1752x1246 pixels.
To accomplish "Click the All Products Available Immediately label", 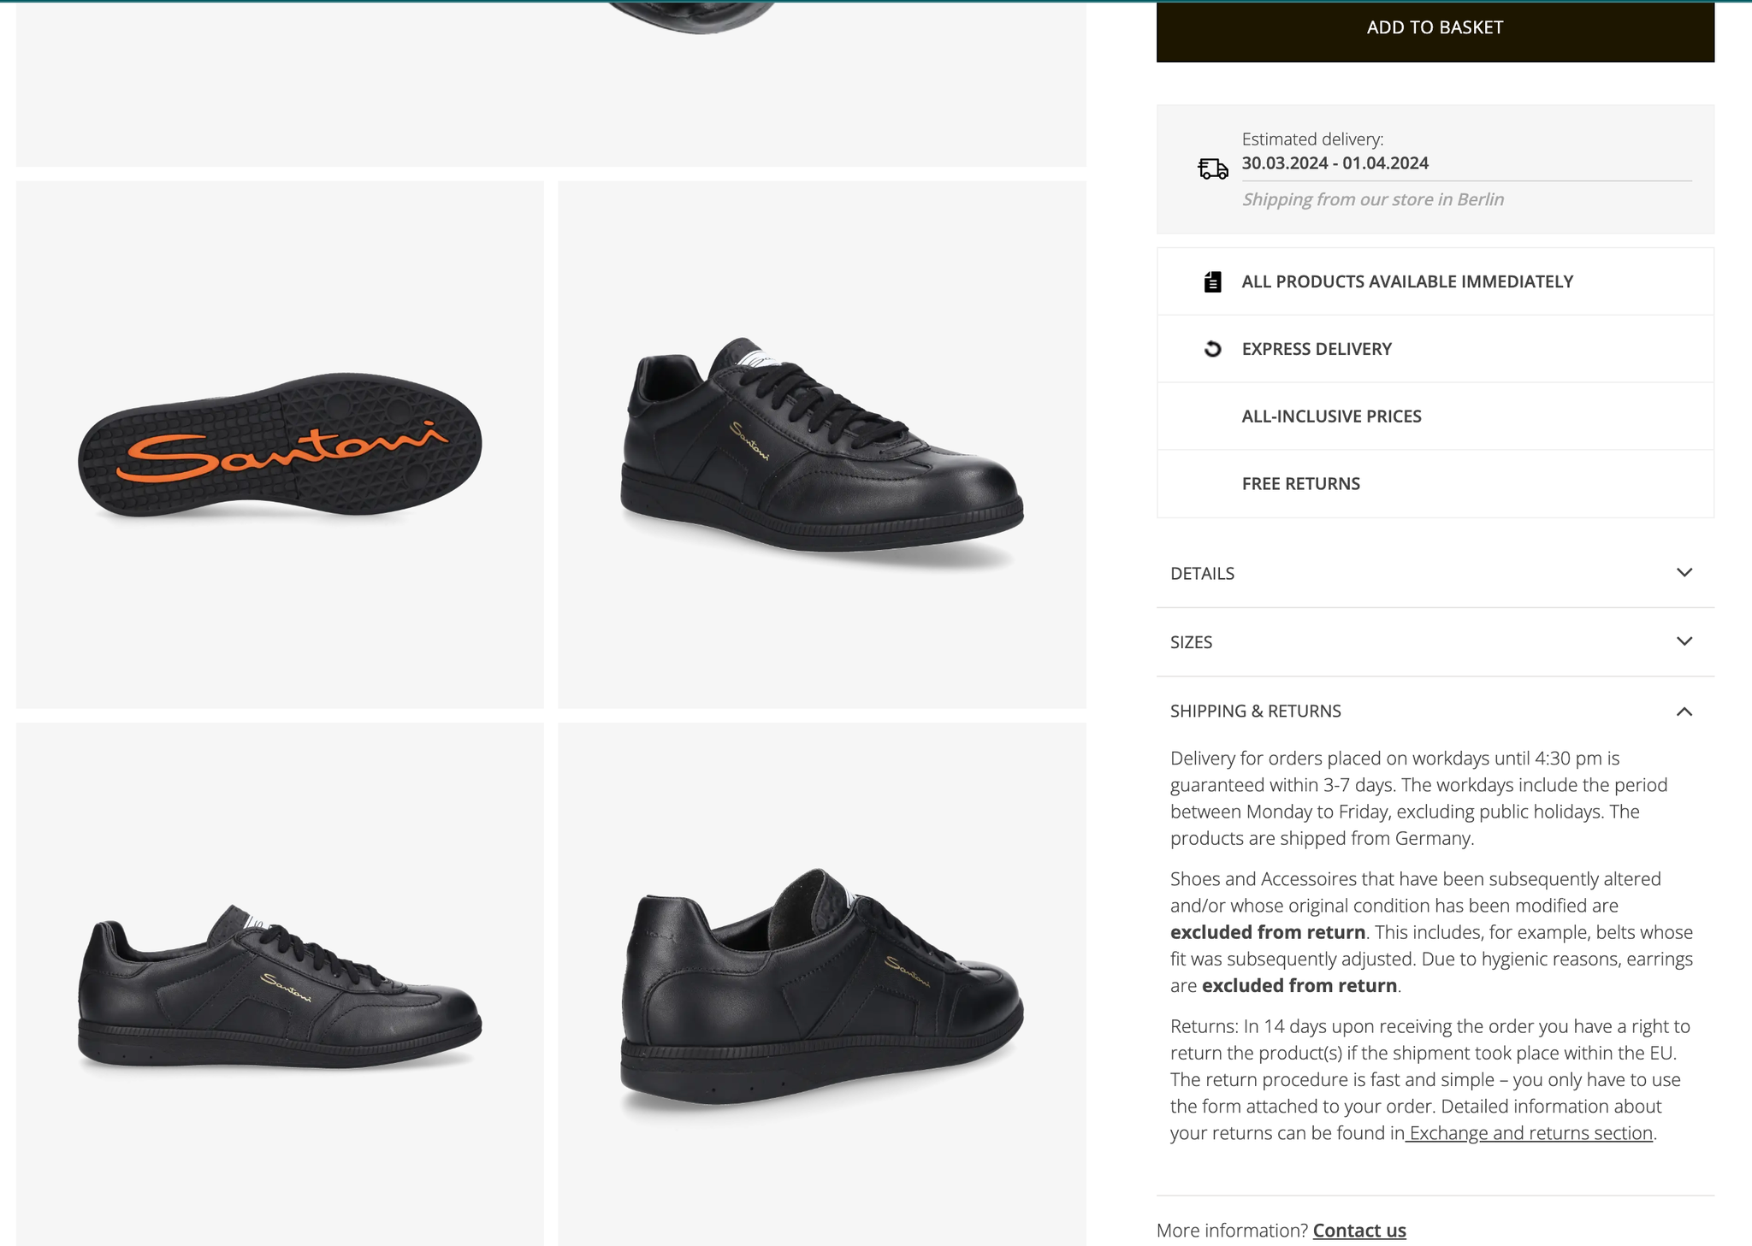I will pyautogui.click(x=1407, y=281).
